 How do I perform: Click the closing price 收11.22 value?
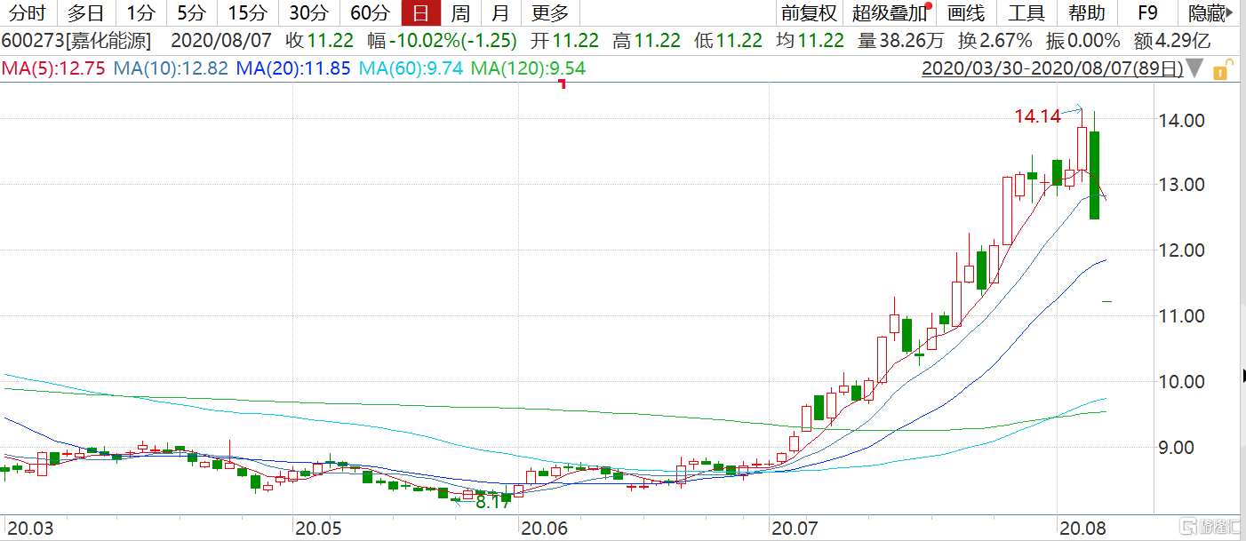(319, 40)
